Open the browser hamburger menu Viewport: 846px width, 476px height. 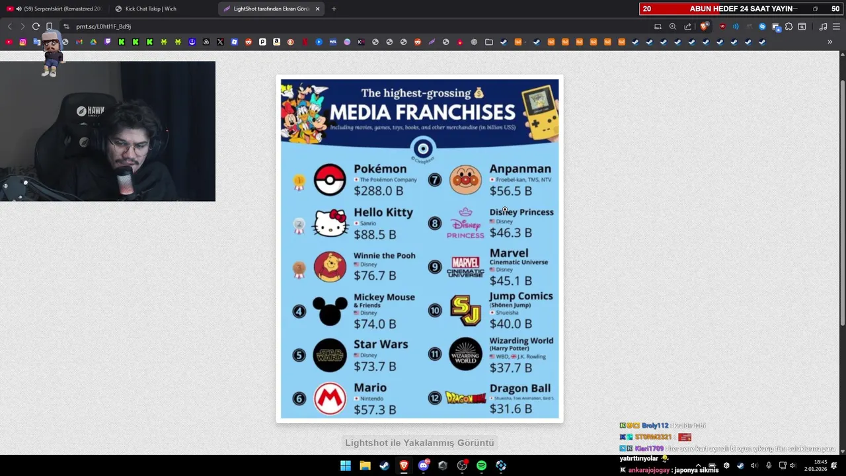pyautogui.click(x=836, y=26)
